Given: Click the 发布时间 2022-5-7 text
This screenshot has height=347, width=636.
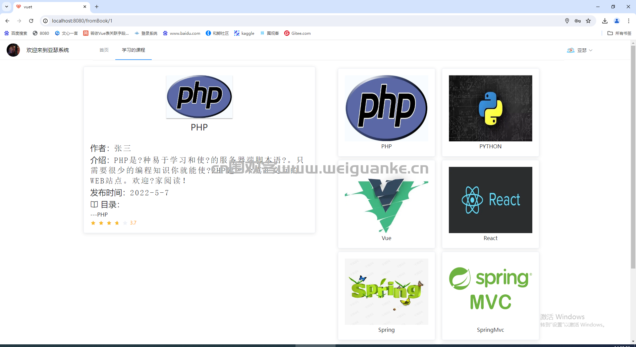Looking at the screenshot, I should click(130, 193).
